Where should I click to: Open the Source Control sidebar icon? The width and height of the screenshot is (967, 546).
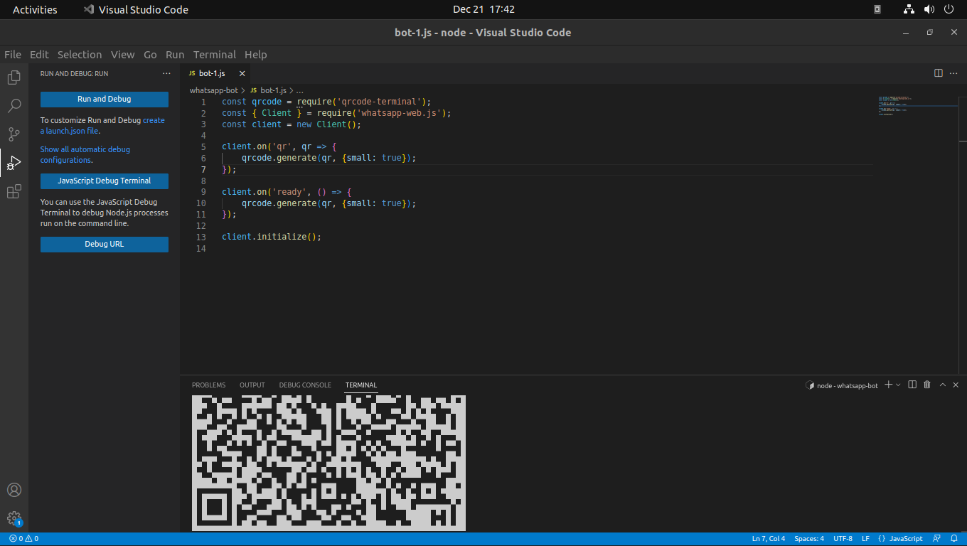[x=14, y=134]
